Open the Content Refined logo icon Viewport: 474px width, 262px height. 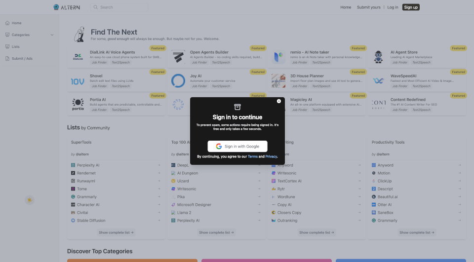pyautogui.click(x=379, y=104)
